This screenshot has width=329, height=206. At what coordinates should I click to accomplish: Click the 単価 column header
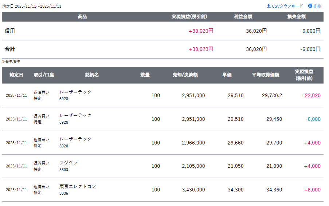[x=227, y=75]
